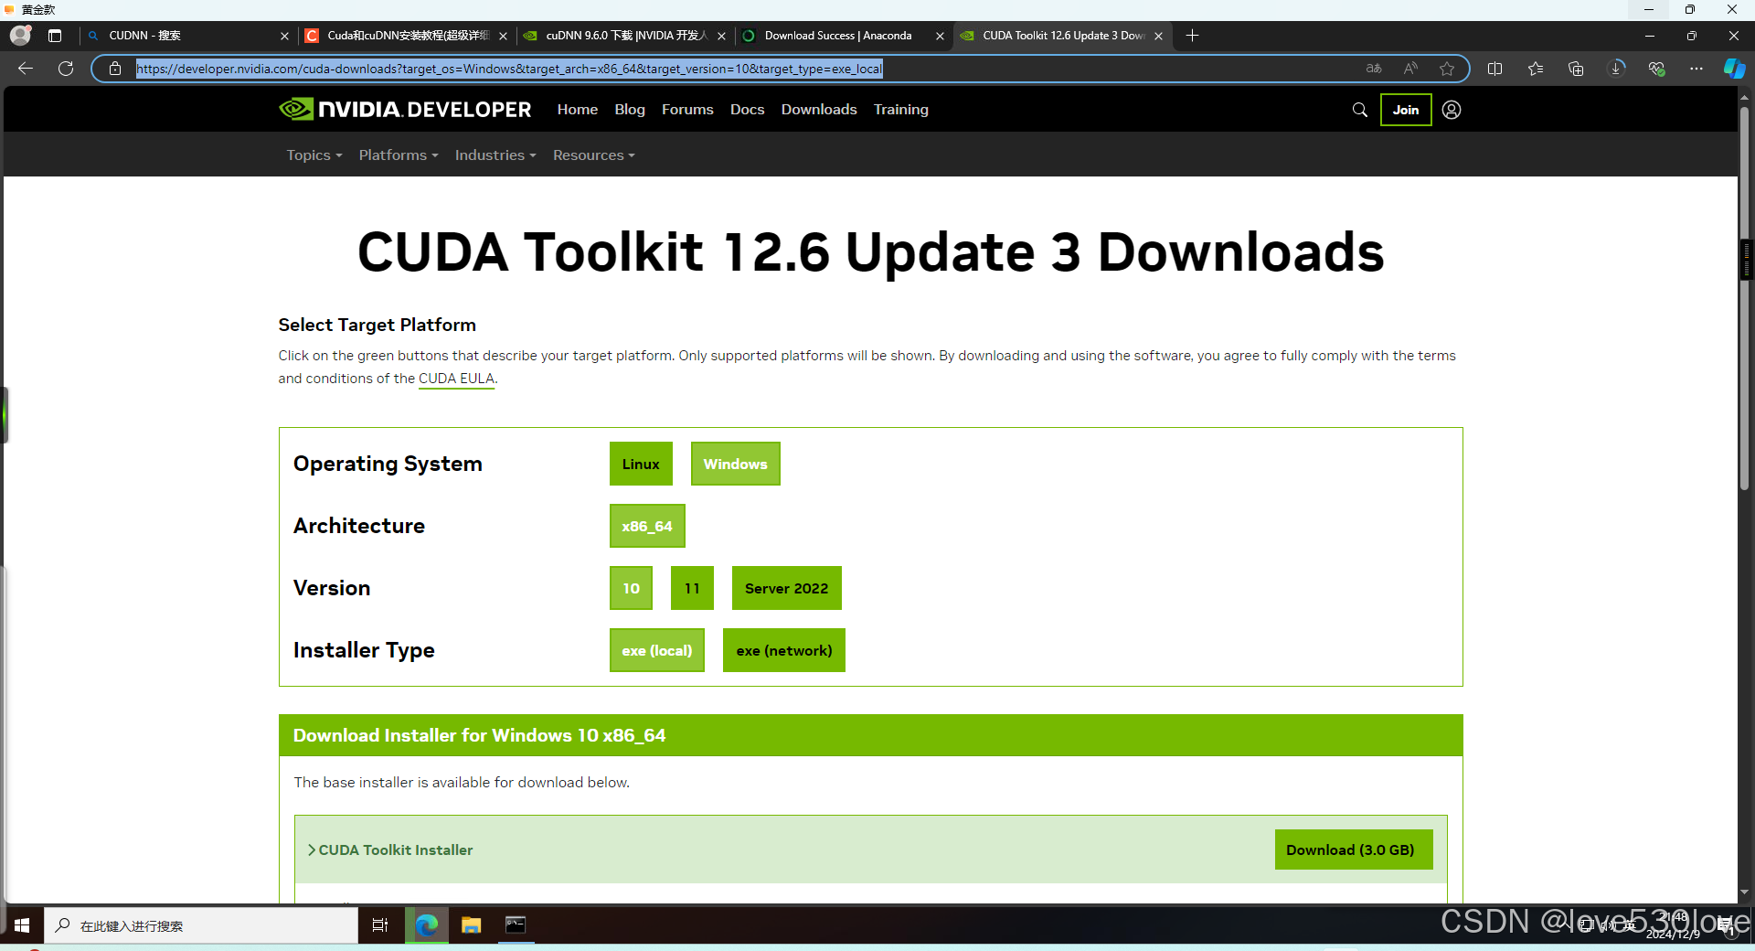Open File Explorer from taskbar
The image size is (1755, 951).
471,925
